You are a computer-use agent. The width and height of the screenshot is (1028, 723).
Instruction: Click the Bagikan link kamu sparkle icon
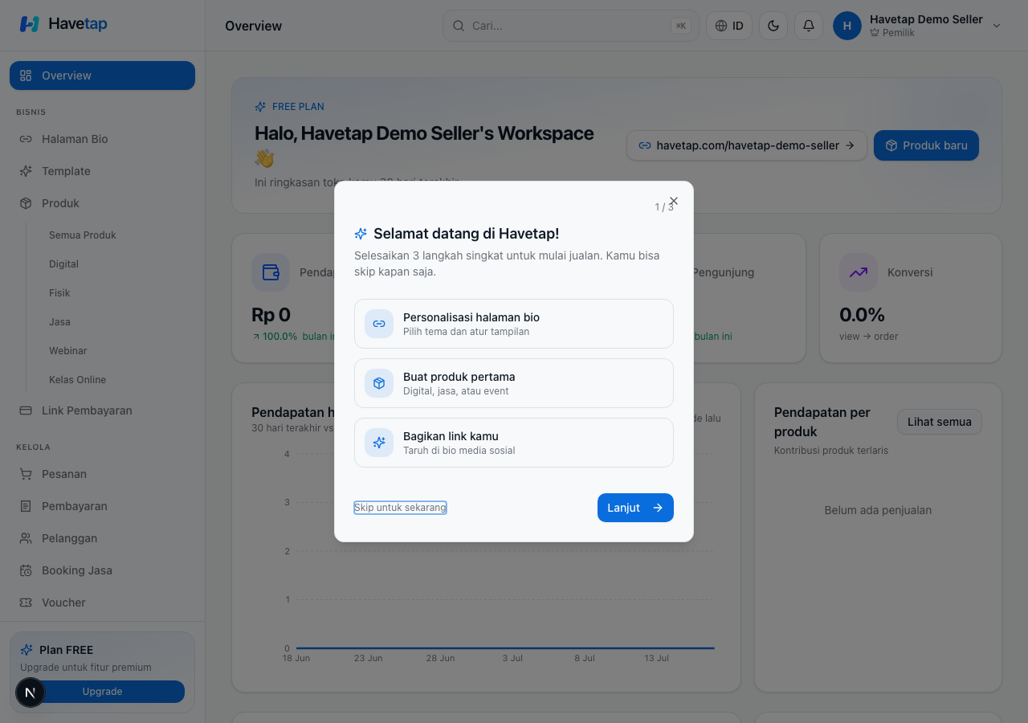tap(379, 443)
